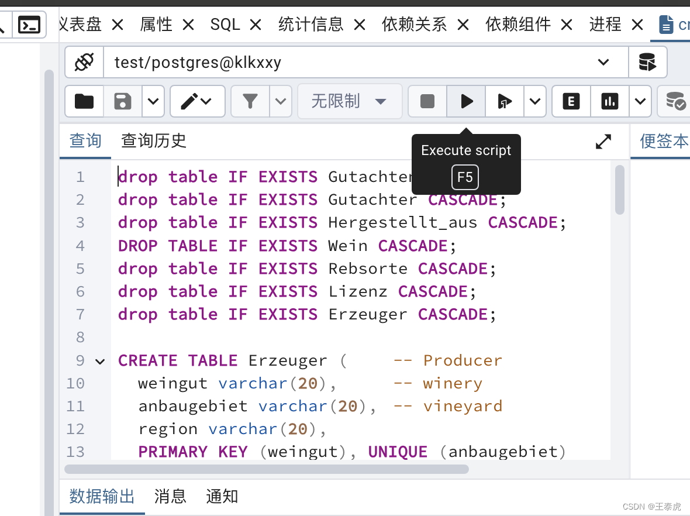Open the filter rows tool

250,101
